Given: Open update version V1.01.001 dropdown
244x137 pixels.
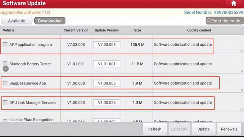Looking at the screenshot, I should pos(107,64).
